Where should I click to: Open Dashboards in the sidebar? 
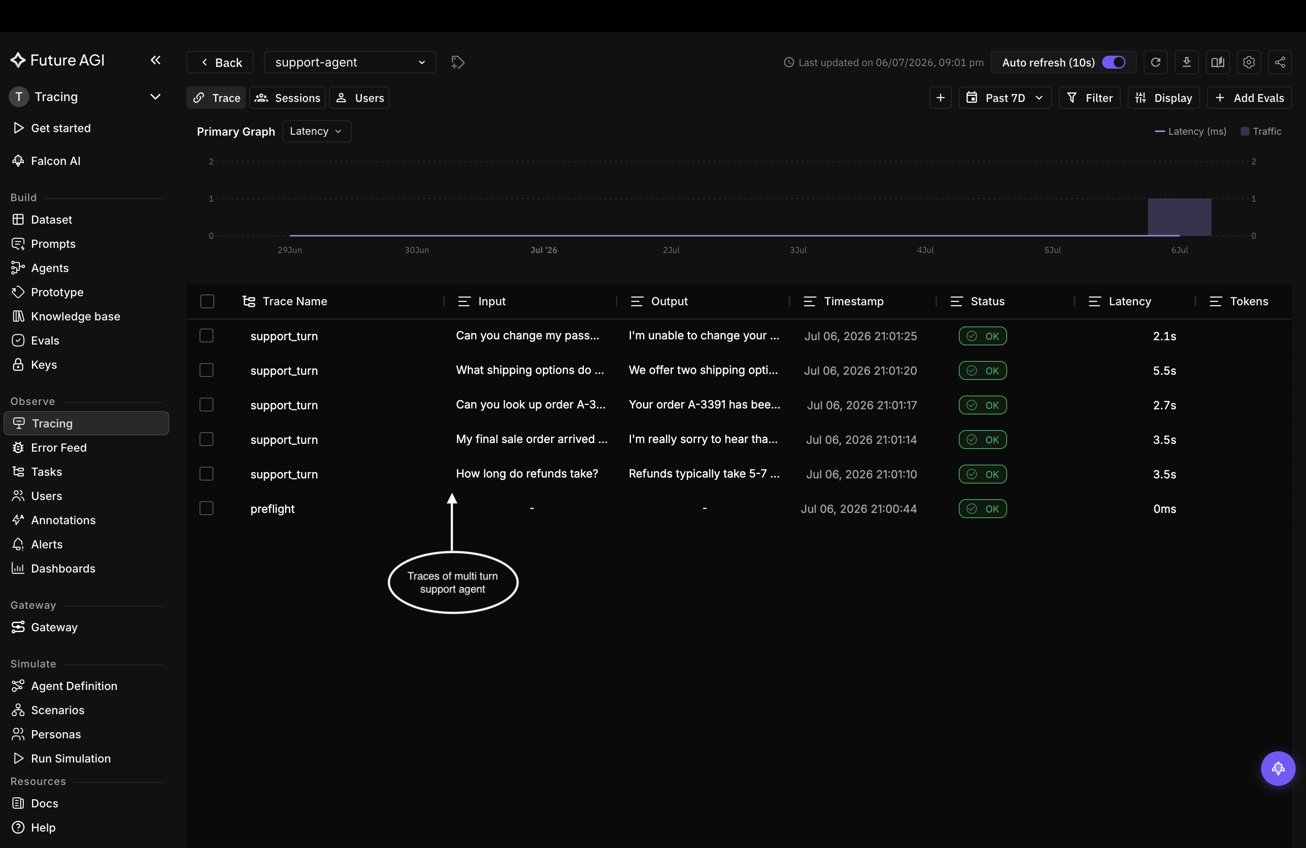(63, 568)
